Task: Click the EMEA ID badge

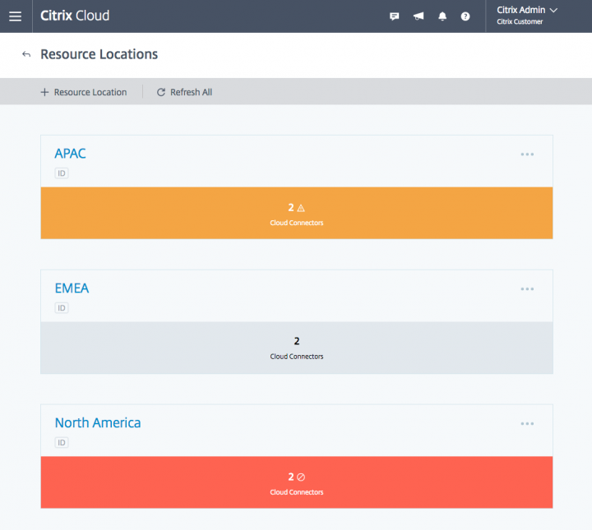Action: 62,308
